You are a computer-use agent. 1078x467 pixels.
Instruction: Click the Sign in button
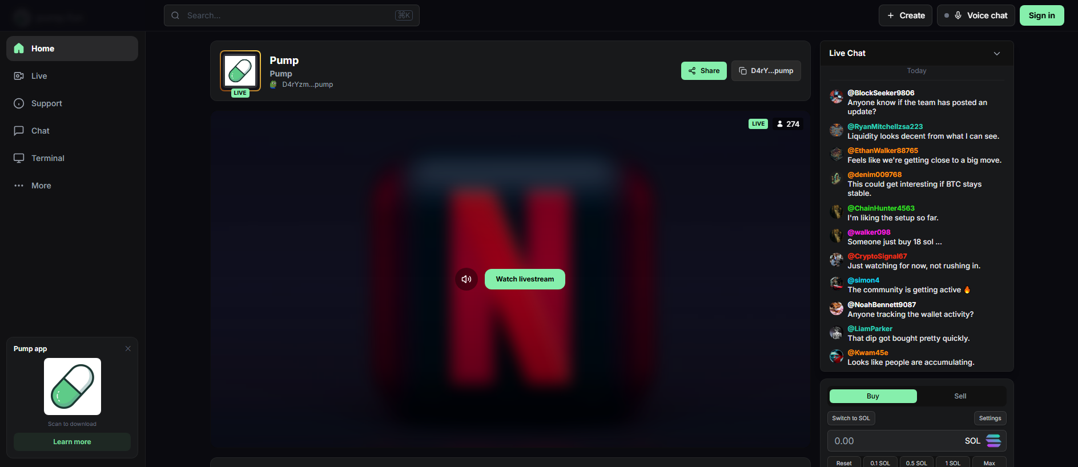coord(1042,15)
